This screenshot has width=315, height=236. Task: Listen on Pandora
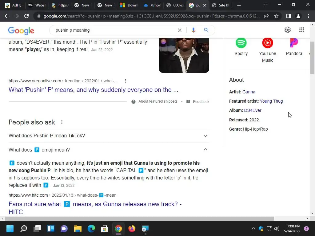(x=294, y=47)
